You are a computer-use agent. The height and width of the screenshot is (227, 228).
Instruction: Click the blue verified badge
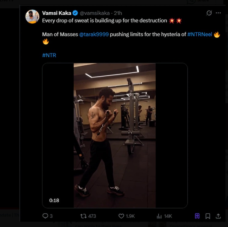coord(75,13)
